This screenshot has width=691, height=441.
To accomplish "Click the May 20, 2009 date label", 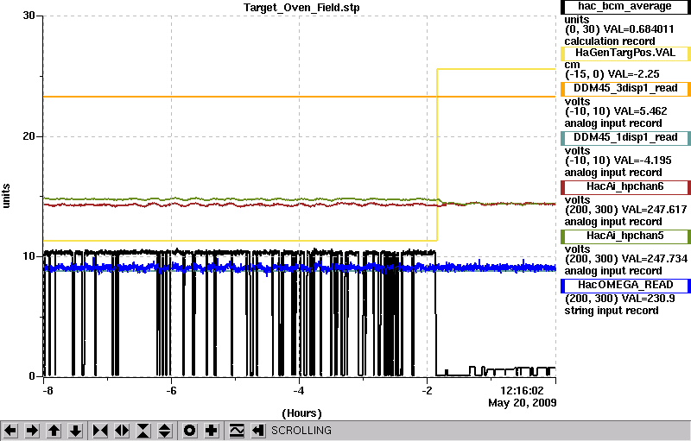I will [523, 403].
